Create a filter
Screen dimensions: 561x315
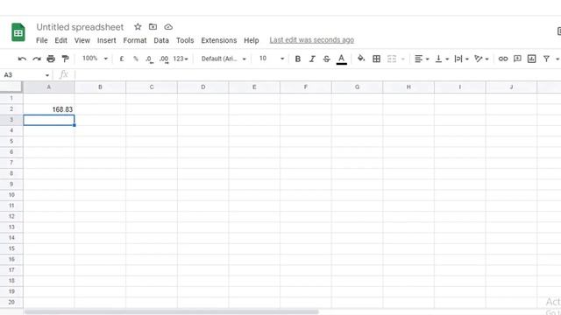(546, 59)
